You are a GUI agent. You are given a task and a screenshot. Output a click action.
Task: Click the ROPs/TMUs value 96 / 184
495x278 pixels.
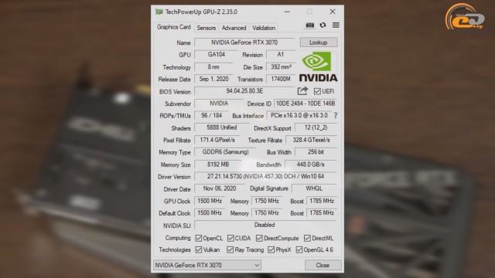tap(211, 116)
